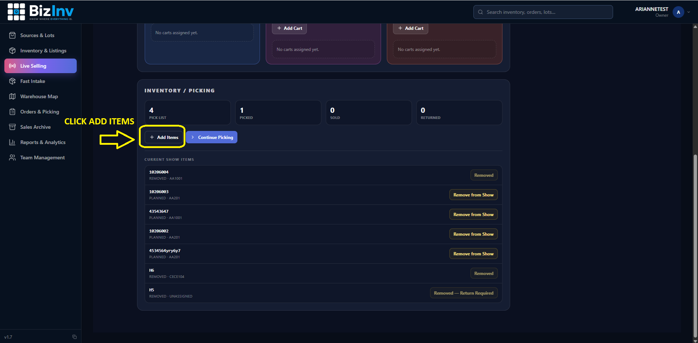Viewport: 698px width, 343px height.
Task: Add Cart in the purple panel
Action: [x=289, y=28]
